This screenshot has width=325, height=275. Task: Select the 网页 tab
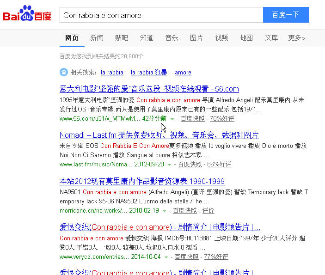pos(72,38)
